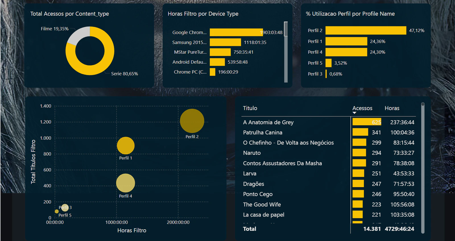Select Samsung 2015 device bar
This screenshot has height=241, width=455.
tap(226, 42)
